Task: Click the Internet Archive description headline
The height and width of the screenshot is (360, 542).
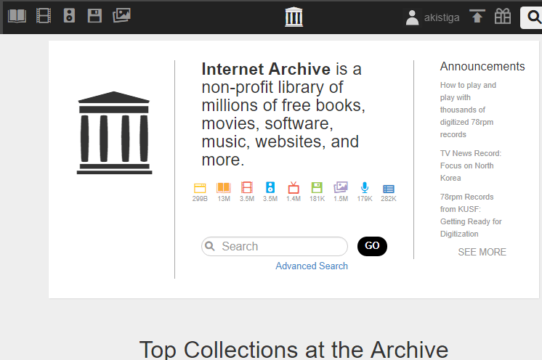Action: coord(283,115)
